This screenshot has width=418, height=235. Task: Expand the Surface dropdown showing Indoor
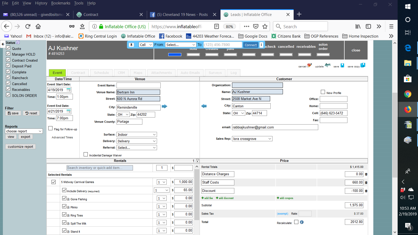137,135
